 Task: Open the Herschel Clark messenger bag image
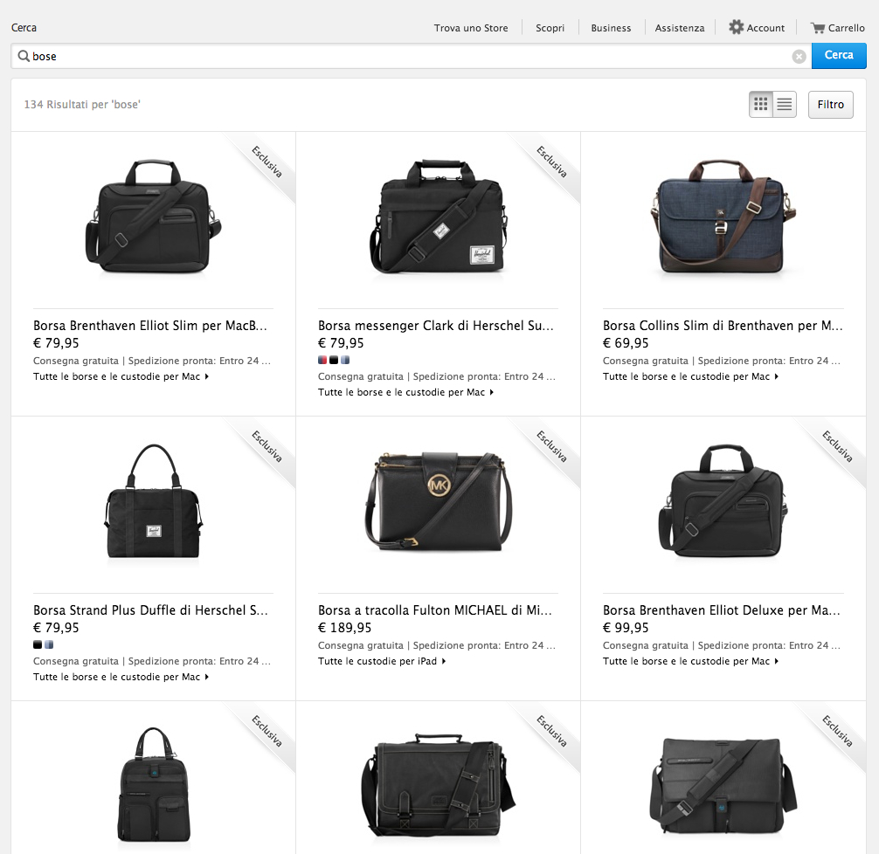[x=439, y=217]
